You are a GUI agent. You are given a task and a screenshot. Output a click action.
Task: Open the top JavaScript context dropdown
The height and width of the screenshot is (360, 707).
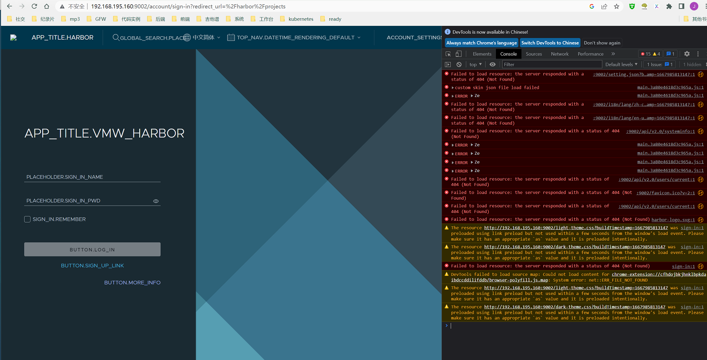pyautogui.click(x=476, y=64)
